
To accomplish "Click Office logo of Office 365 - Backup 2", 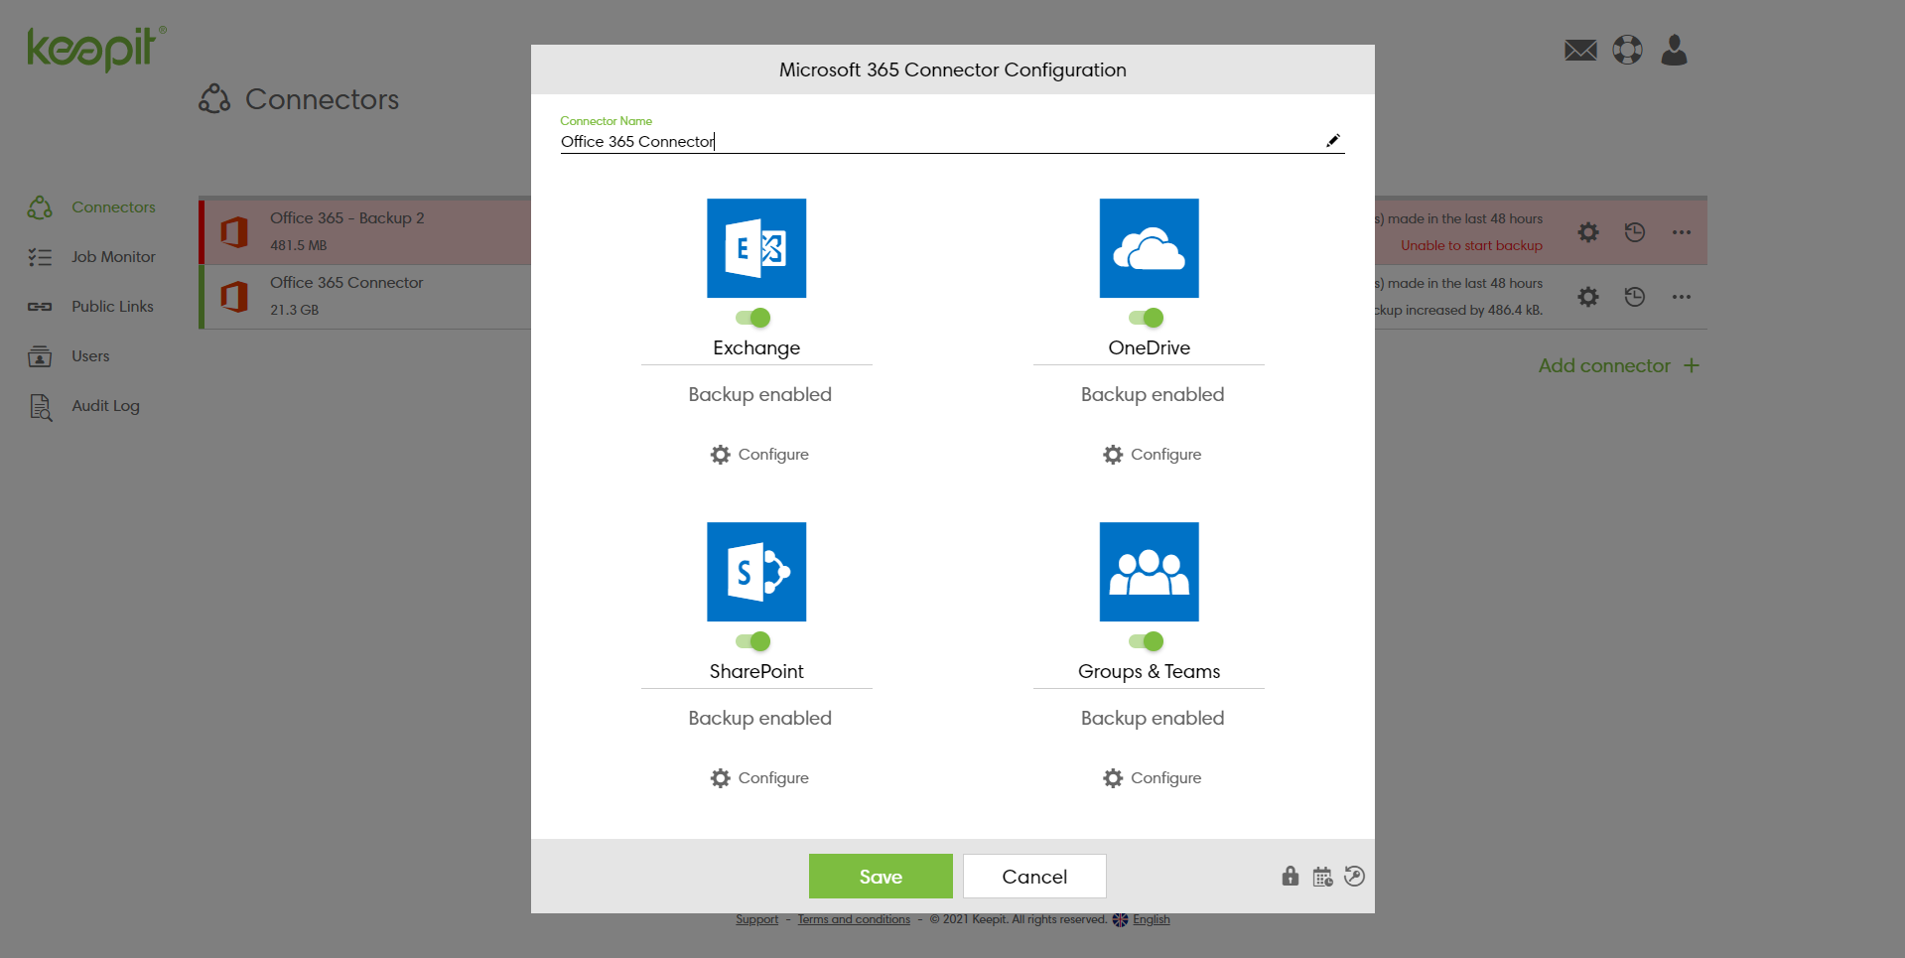I will tap(234, 231).
